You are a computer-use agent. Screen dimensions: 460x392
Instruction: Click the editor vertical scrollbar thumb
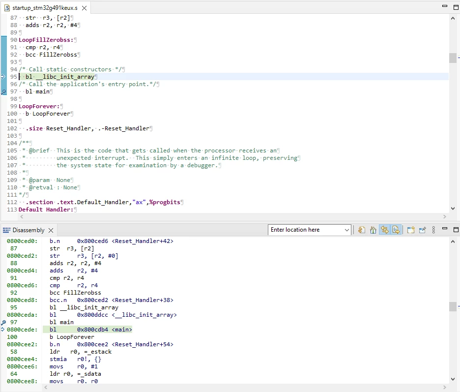(x=453, y=58)
